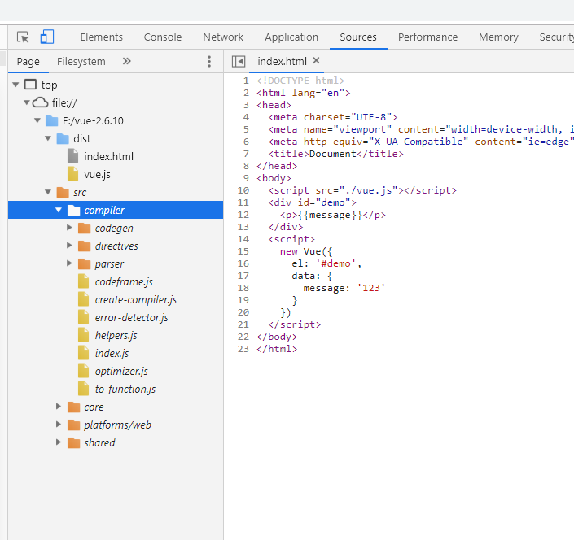Click the dist folder icon
Screen dimensions: 574x540
point(63,138)
